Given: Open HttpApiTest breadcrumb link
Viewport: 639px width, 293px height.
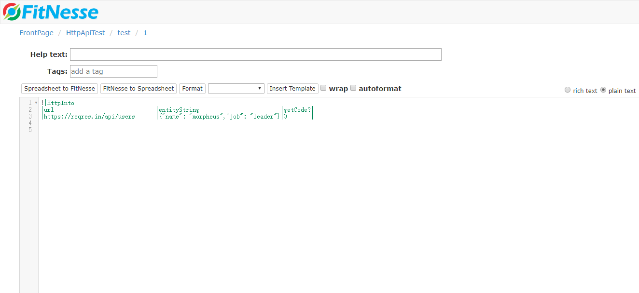Looking at the screenshot, I should point(85,33).
